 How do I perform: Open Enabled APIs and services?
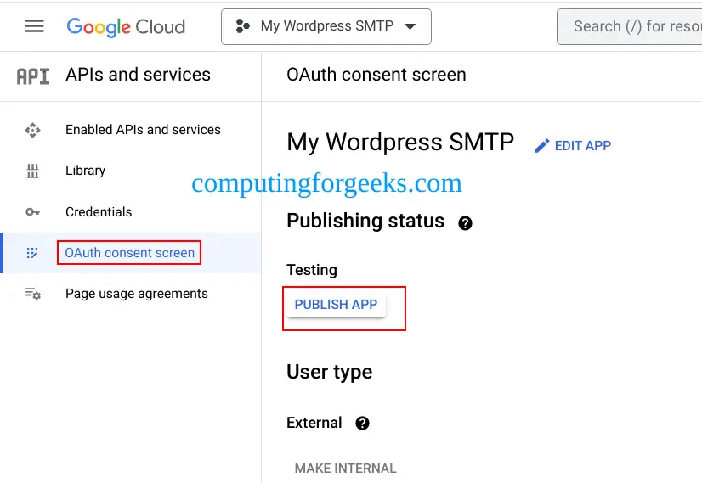143,130
